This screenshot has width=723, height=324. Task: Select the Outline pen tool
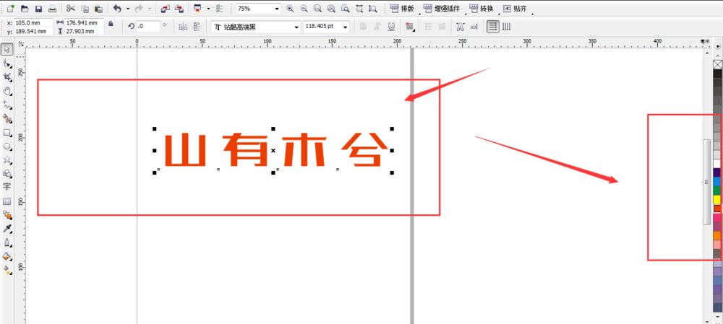[7, 242]
